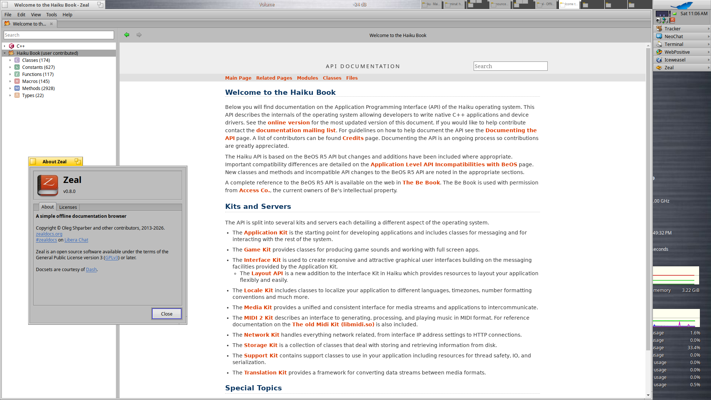
Task: Open the Files documentation tab
Action: pyautogui.click(x=352, y=78)
